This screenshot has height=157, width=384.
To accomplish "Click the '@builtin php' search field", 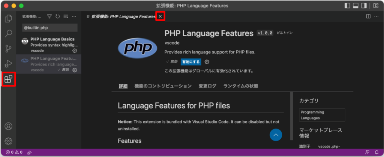I will pos(50,28).
